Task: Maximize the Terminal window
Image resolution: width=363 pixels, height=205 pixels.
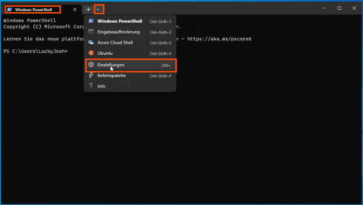Action: click(x=339, y=8)
